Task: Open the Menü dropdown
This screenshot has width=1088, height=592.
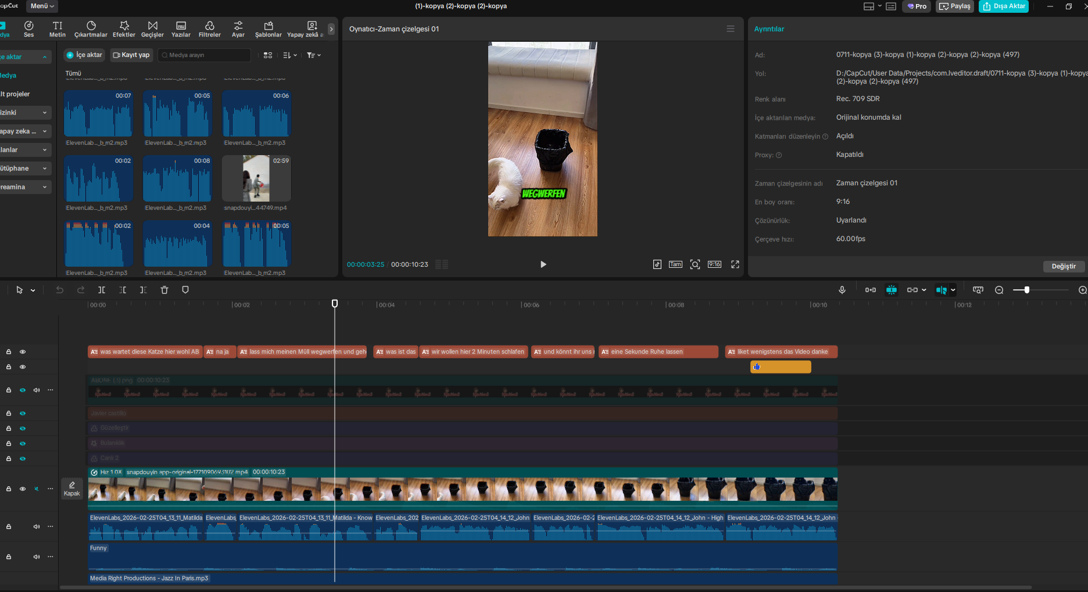Action: 42,6
